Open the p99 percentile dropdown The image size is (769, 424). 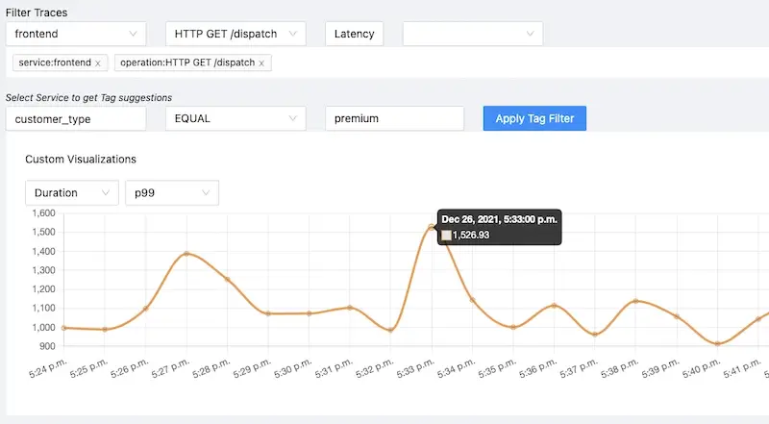click(171, 192)
